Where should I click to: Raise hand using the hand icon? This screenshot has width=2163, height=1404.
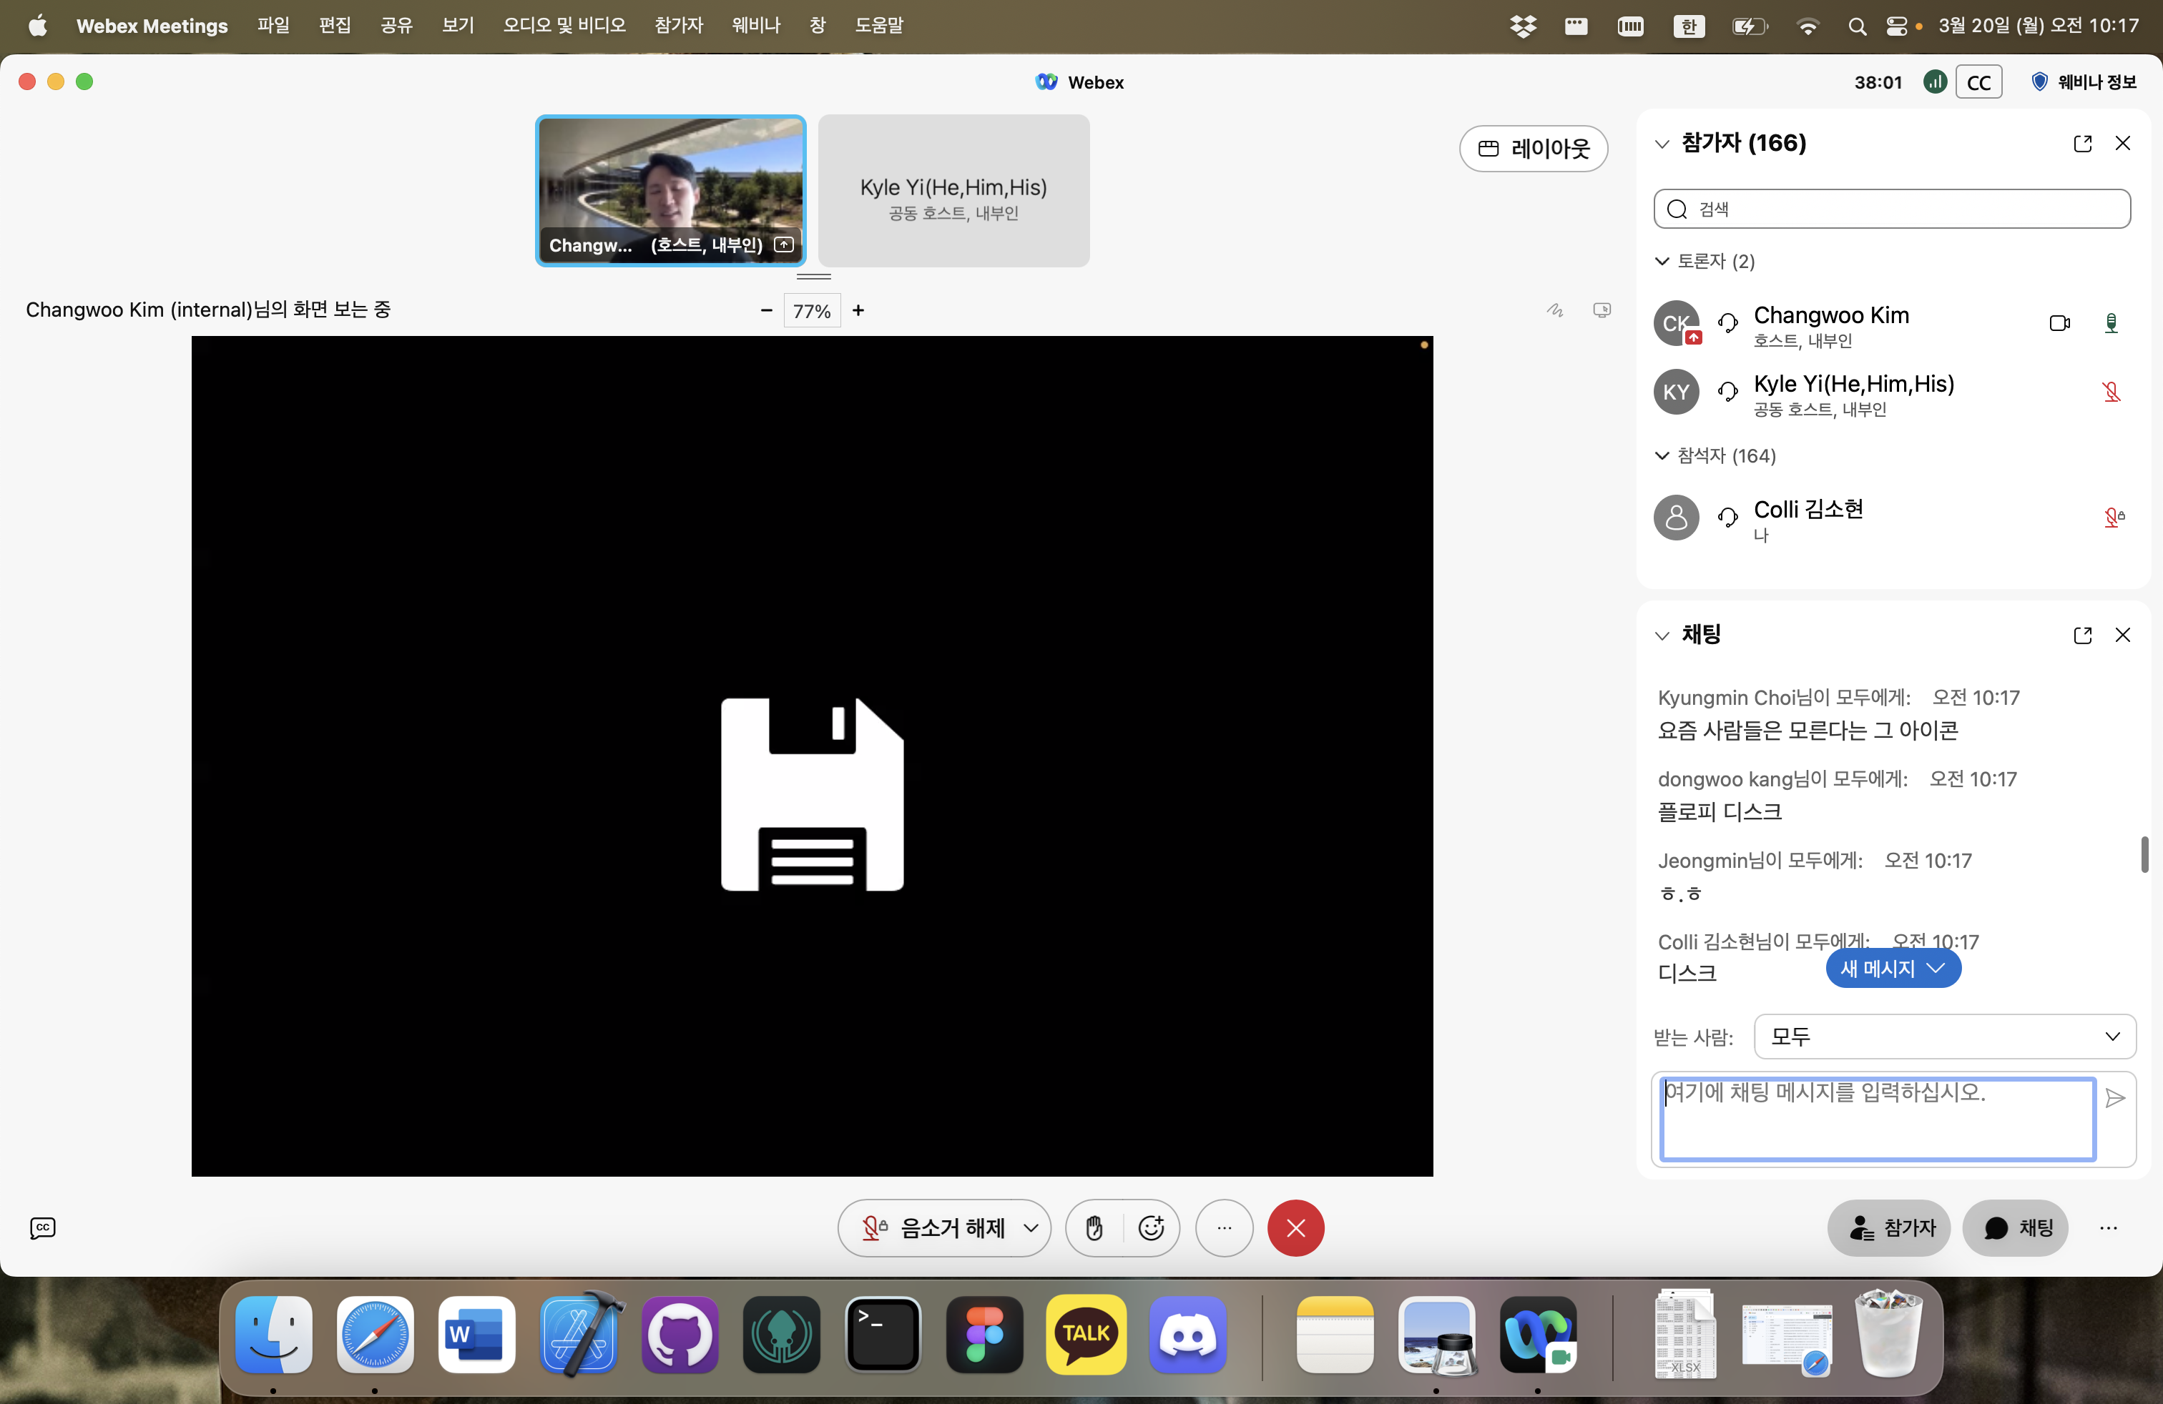coord(1094,1229)
